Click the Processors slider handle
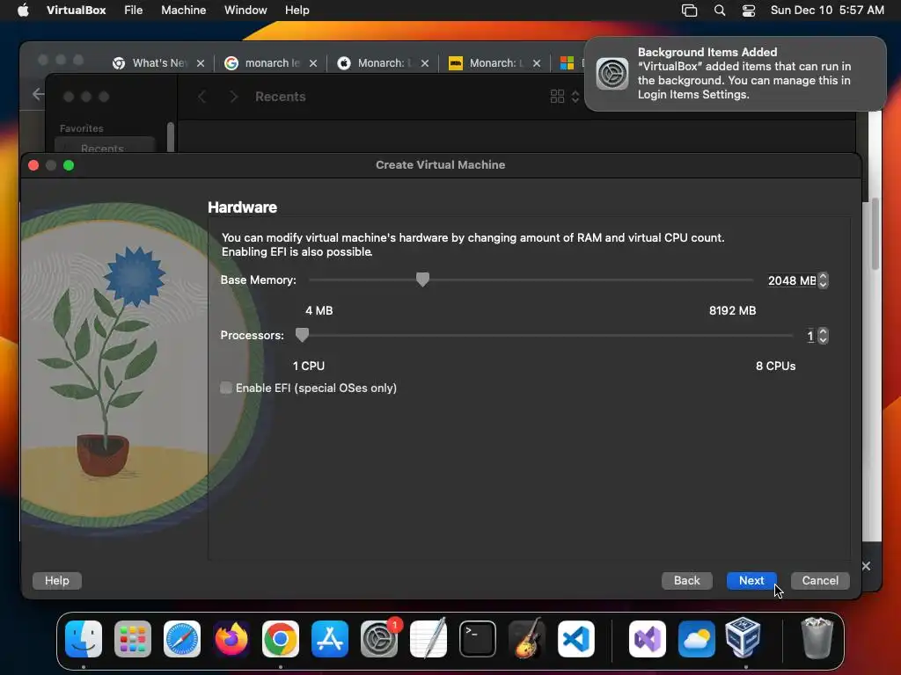This screenshot has width=901, height=675. (x=302, y=335)
